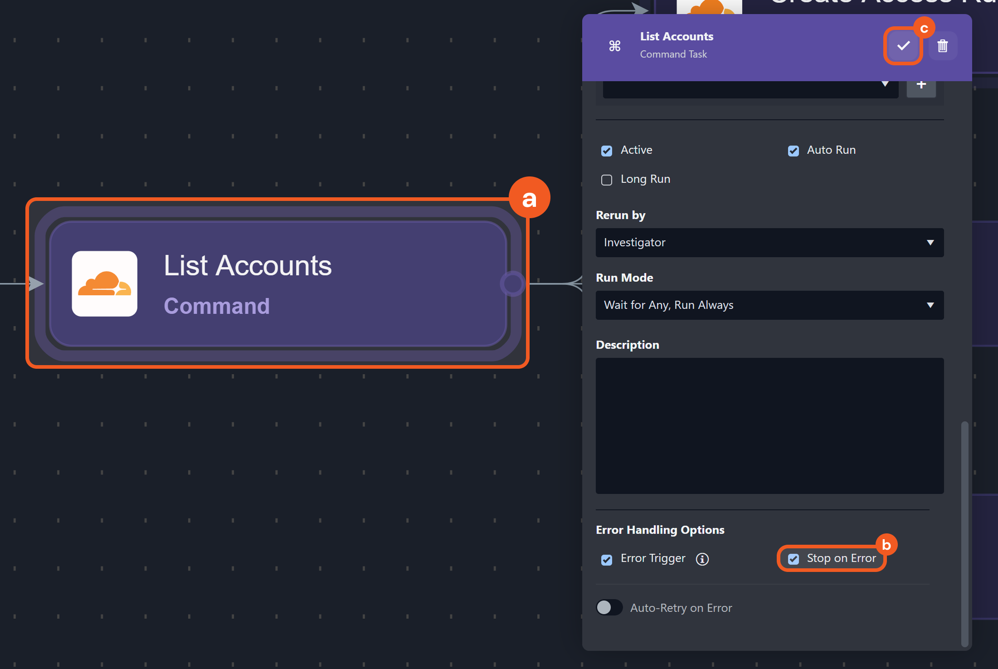Image resolution: width=998 pixels, height=669 pixels.
Task: Click the command symbol icon in header
Action: point(614,46)
